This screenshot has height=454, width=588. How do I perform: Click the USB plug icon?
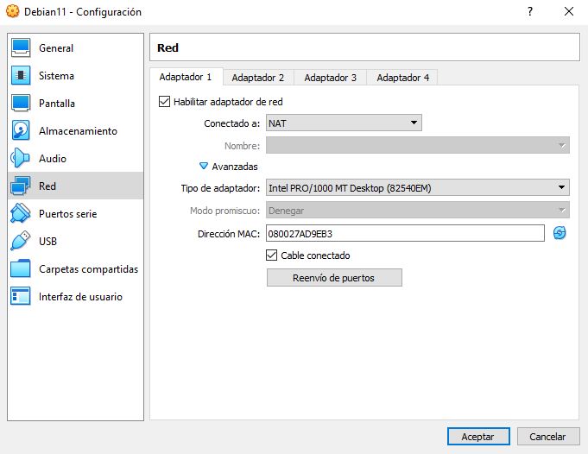(21, 241)
